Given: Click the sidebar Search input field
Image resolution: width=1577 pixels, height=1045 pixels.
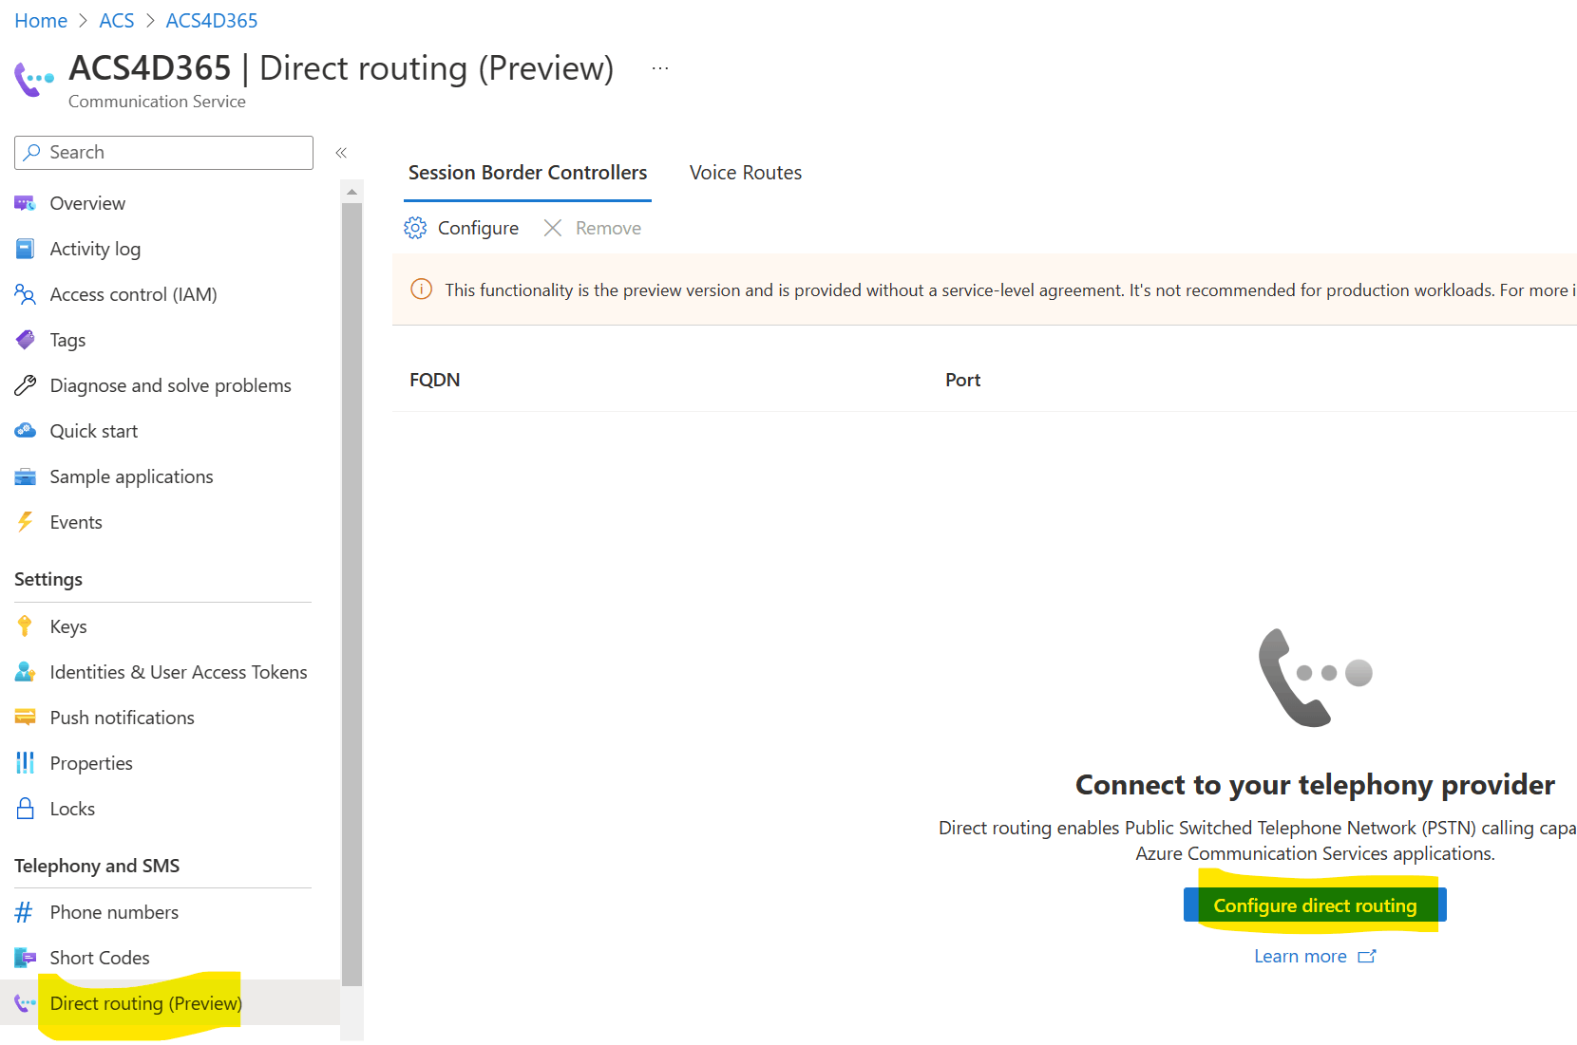Looking at the screenshot, I should (163, 152).
